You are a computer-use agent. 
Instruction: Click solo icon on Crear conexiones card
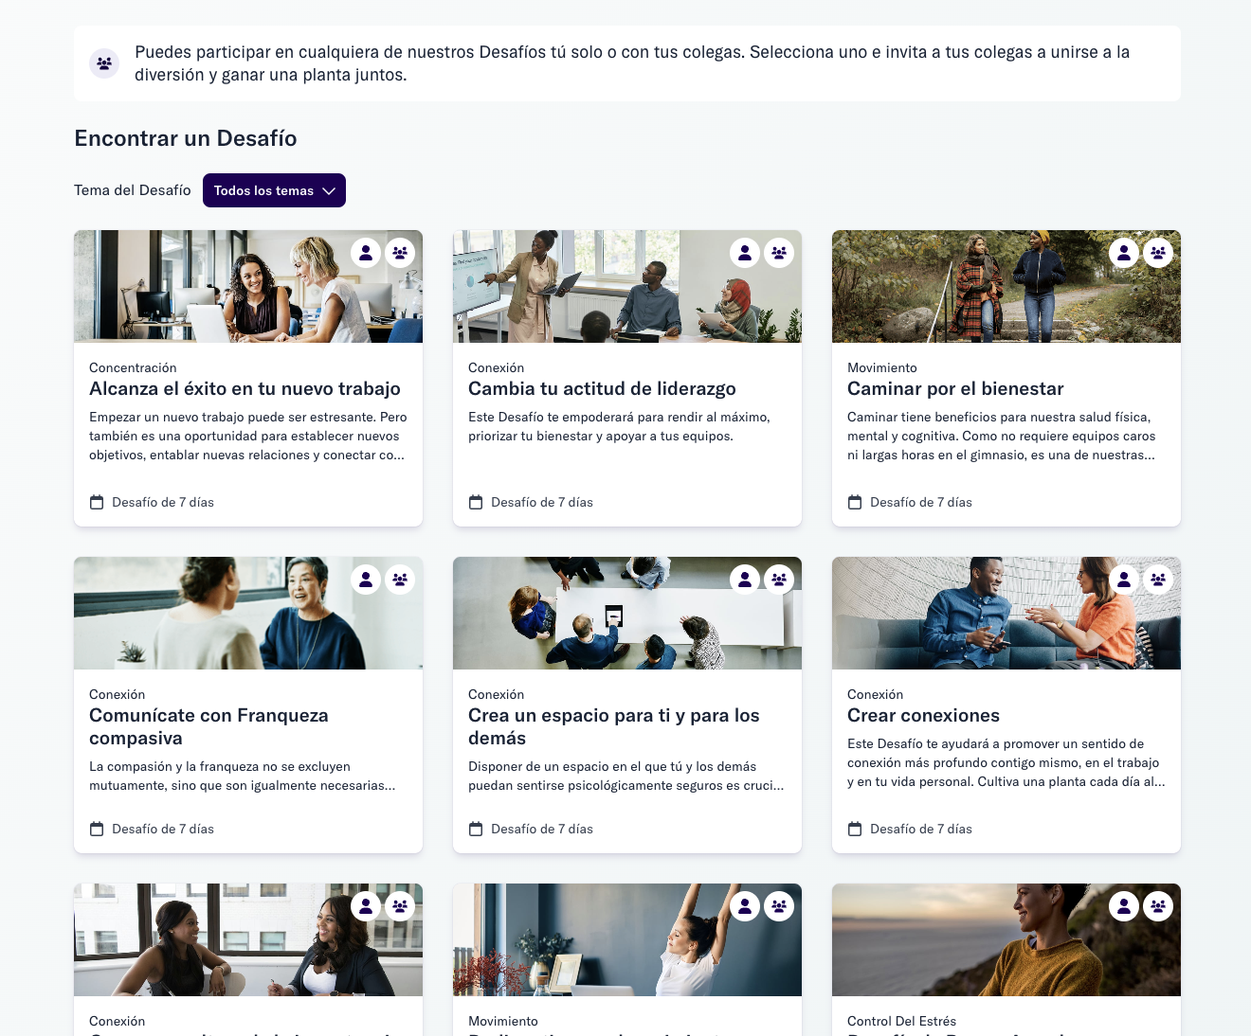coord(1124,580)
